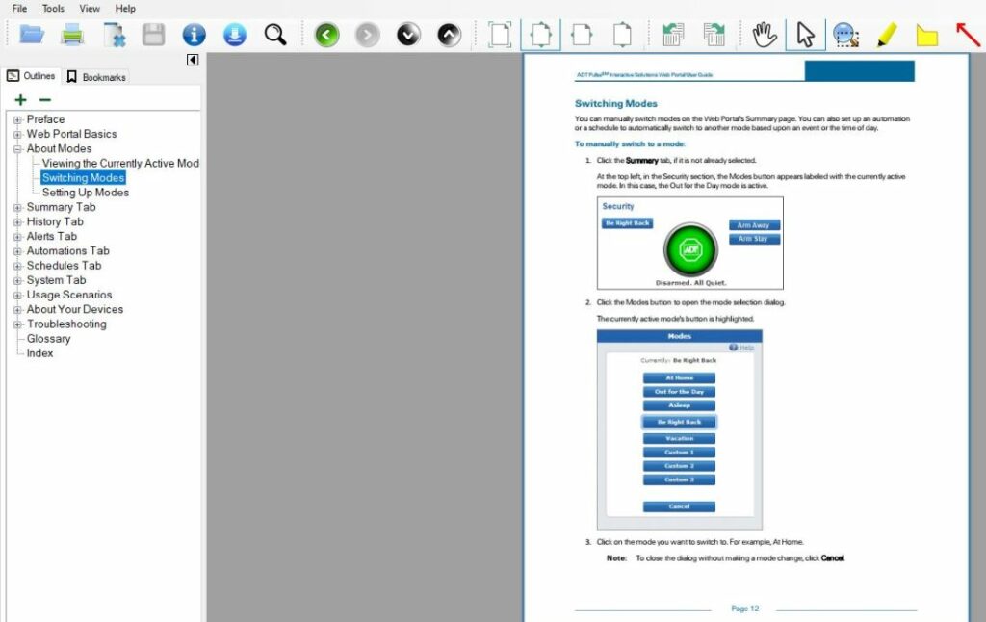Select the Summary Tab outline label

click(61, 208)
